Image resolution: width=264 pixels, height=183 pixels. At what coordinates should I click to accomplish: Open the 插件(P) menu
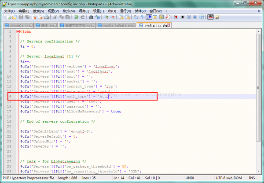tap(140, 11)
